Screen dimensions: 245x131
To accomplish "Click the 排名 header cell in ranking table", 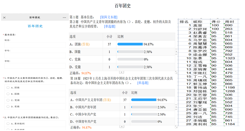I will (x=185, y=22).
